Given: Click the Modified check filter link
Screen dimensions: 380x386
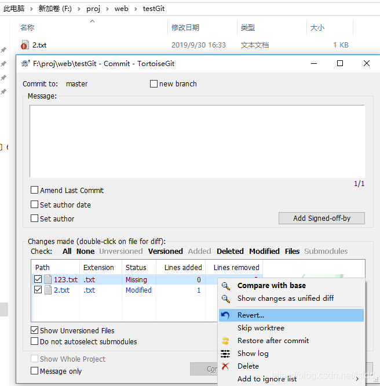Looking at the screenshot, I should (264, 252).
